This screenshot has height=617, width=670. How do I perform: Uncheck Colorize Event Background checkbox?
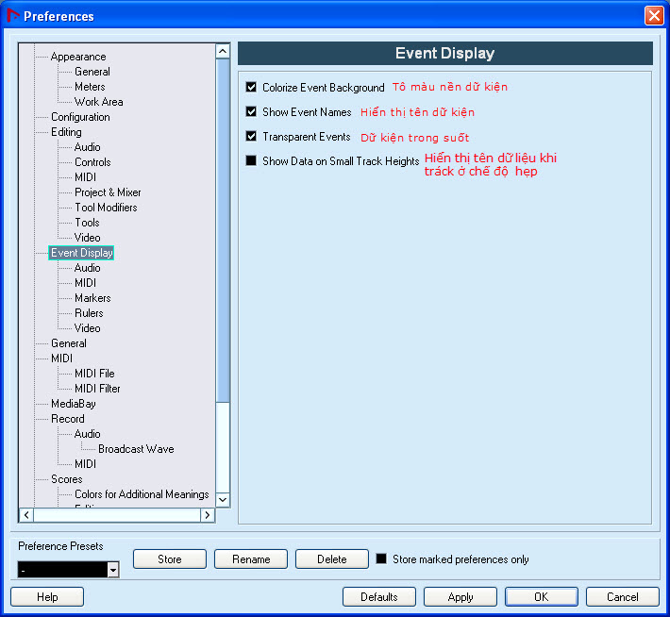click(x=251, y=87)
